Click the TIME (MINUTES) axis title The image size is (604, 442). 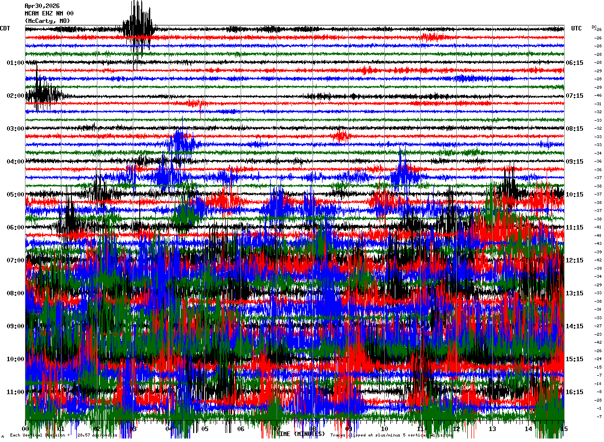tap(301, 434)
